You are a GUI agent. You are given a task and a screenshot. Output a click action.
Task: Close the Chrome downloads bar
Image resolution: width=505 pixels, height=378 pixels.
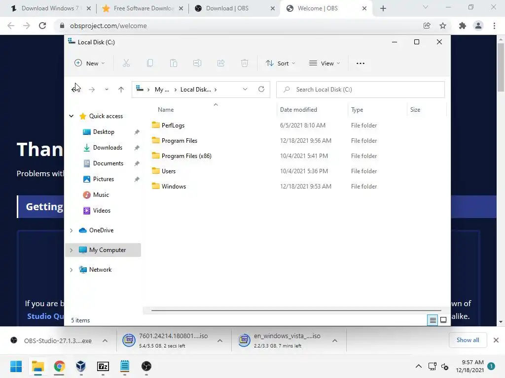496,340
